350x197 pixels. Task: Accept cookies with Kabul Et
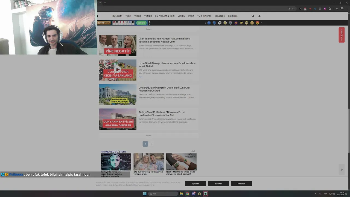(x=241, y=184)
